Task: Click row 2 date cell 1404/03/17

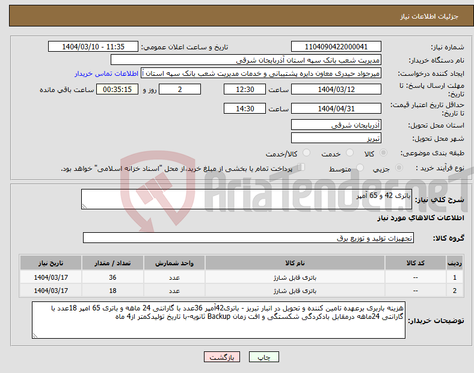Action: (x=51, y=291)
